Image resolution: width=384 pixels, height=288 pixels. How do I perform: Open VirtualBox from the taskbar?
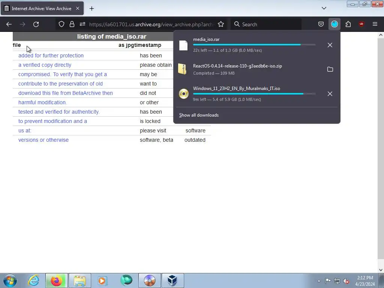(x=172, y=280)
